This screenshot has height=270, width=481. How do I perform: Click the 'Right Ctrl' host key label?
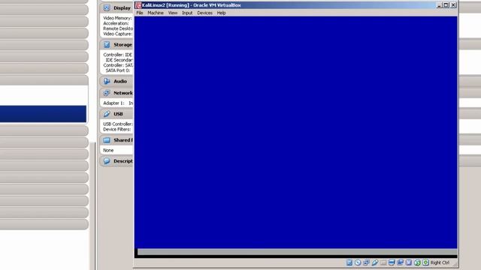click(440, 262)
